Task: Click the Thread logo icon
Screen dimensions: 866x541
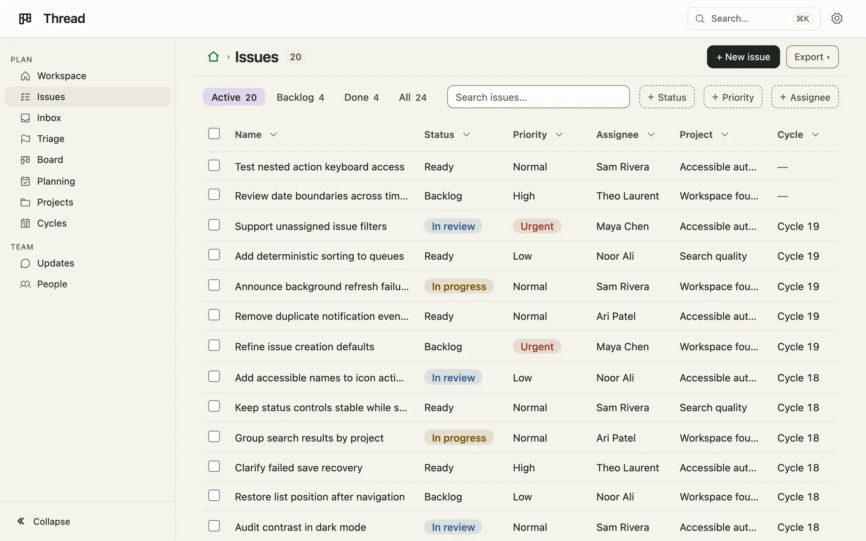Action: point(25,18)
